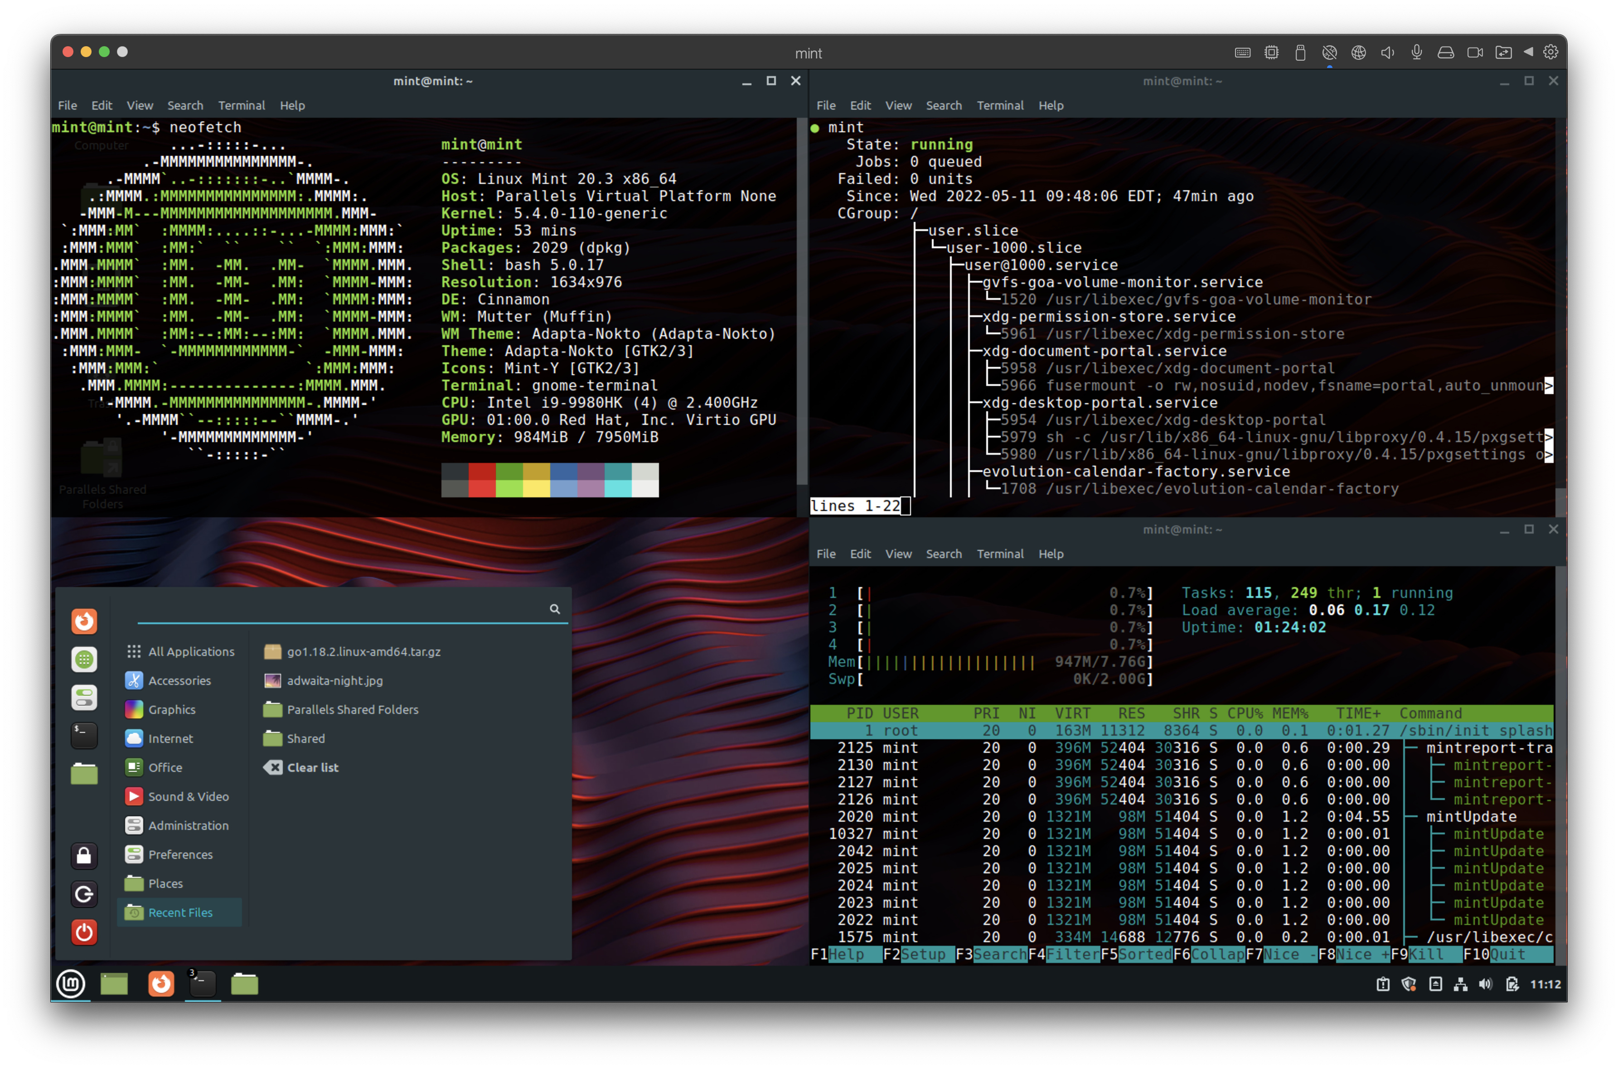1618x1069 pixels.
Task: Open Help menu in the htop terminal
Action: (x=1051, y=554)
